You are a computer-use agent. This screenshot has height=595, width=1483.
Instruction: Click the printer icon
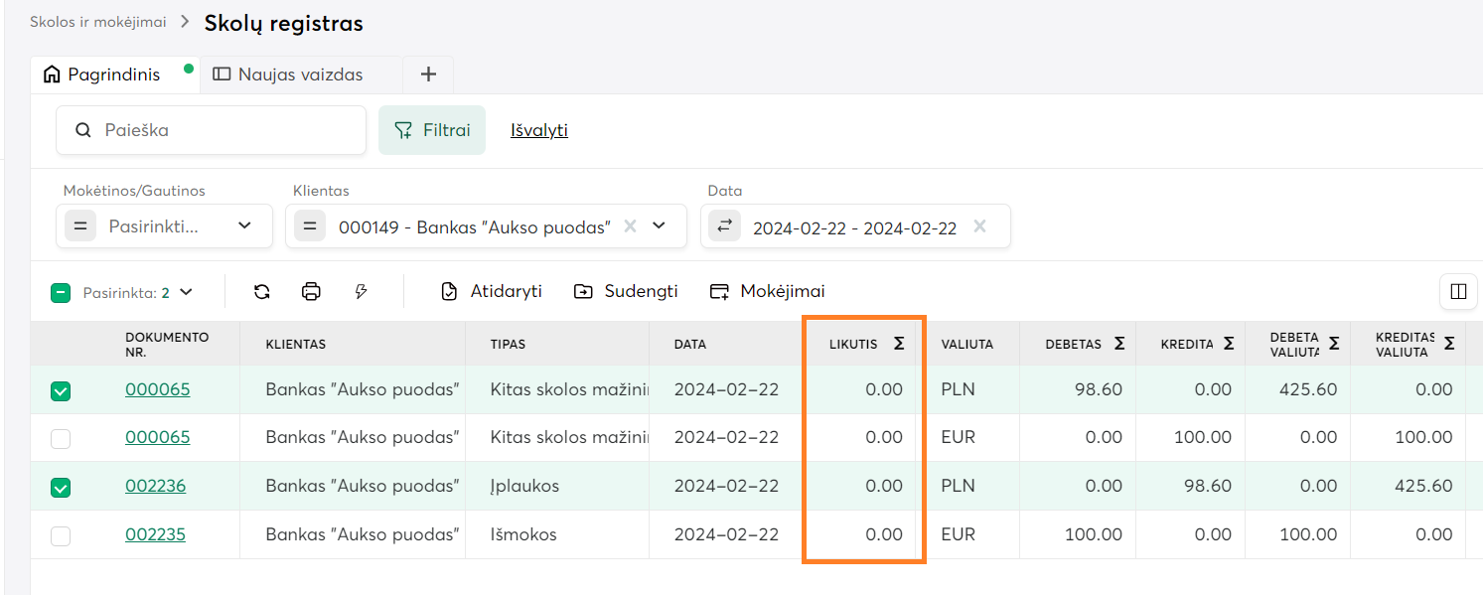point(311,292)
